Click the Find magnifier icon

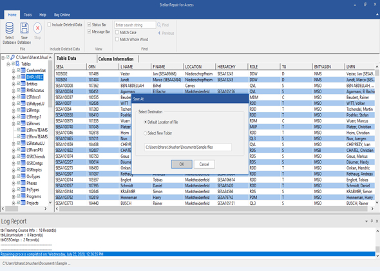[159, 25]
